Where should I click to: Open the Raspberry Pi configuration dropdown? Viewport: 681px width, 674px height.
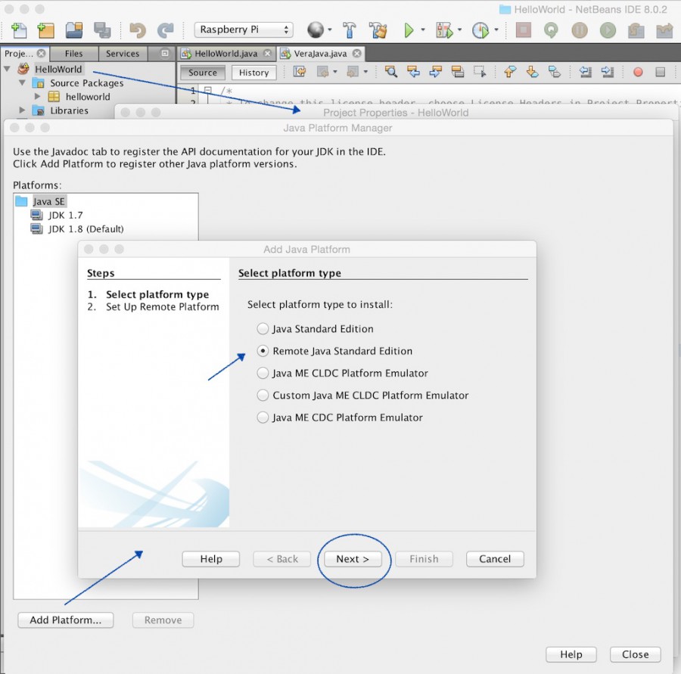point(244,30)
